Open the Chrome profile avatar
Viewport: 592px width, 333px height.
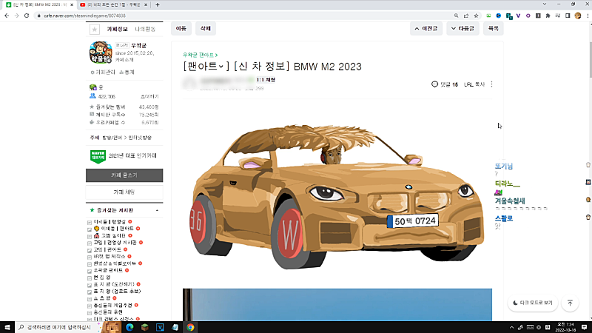pos(578,16)
